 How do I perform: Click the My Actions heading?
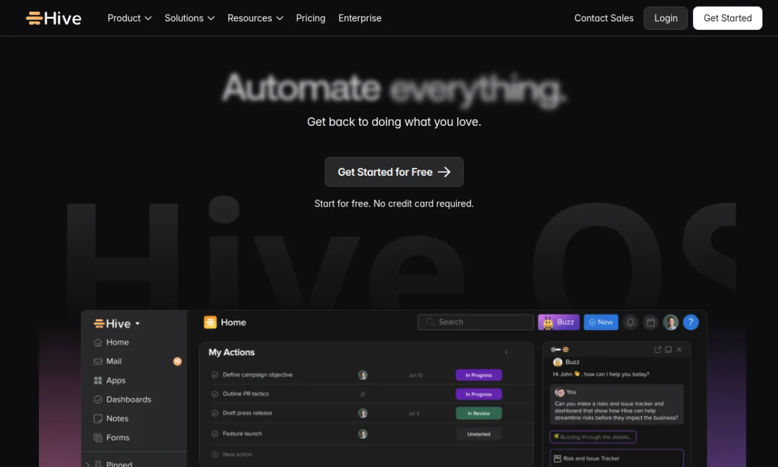click(232, 352)
